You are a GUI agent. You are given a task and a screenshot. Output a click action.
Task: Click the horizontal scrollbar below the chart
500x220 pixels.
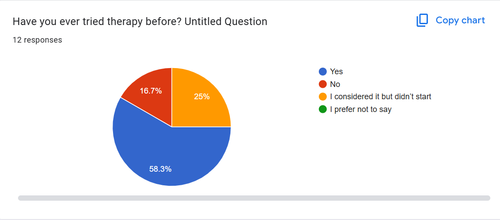click(x=254, y=198)
